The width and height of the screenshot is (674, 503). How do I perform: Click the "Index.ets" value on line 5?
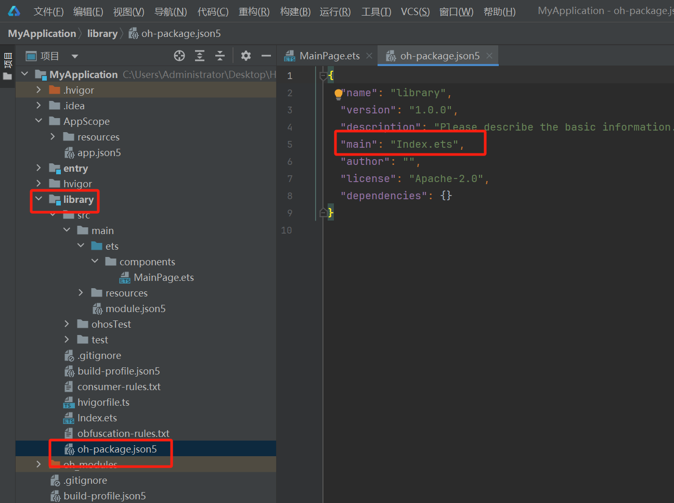(x=424, y=144)
